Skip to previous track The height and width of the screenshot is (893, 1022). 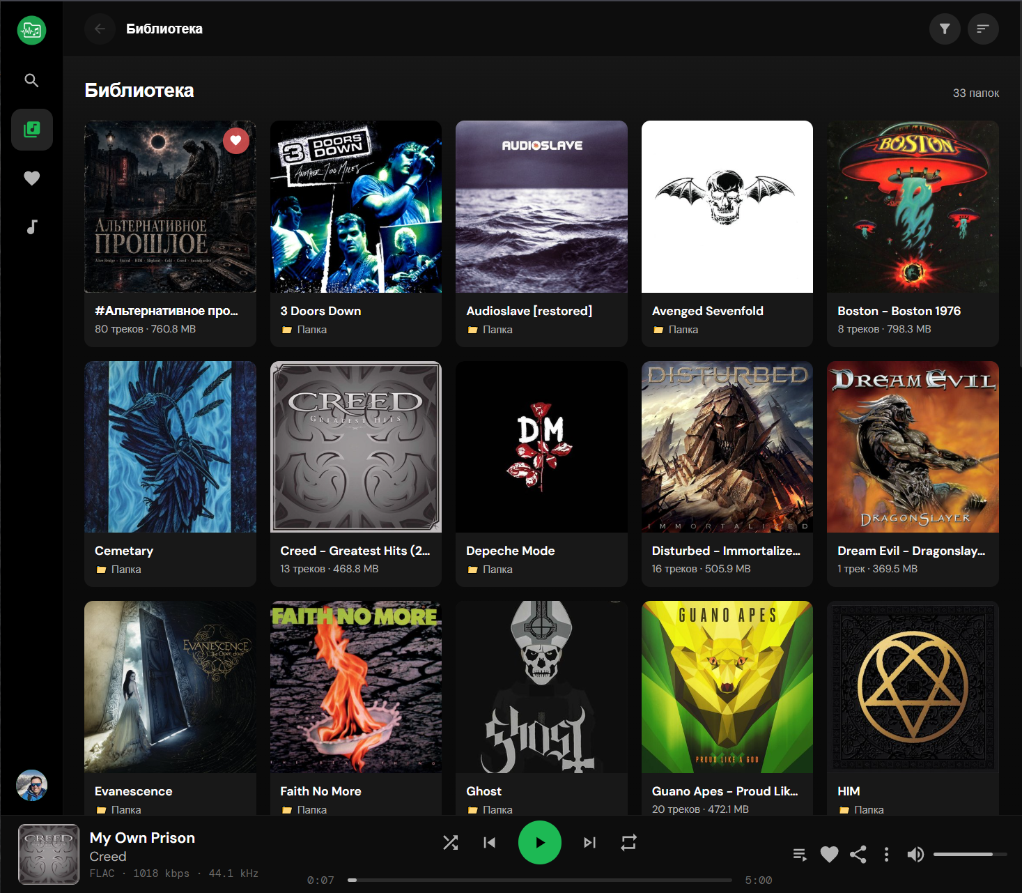pos(490,843)
